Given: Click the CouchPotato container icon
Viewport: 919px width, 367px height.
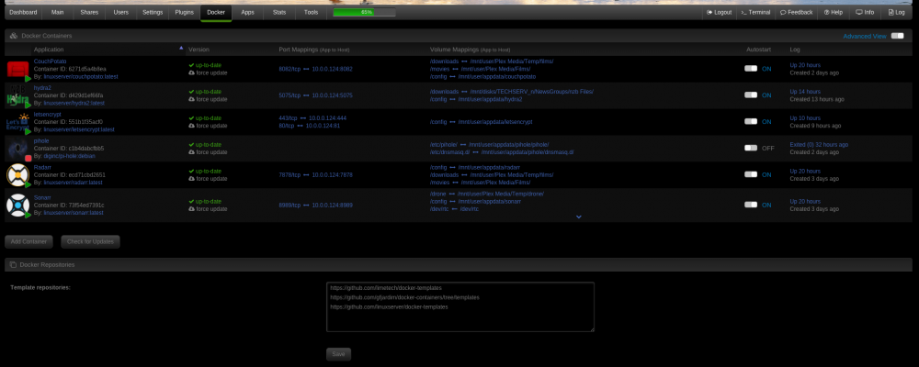Looking at the screenshot, I should (17, 70).
